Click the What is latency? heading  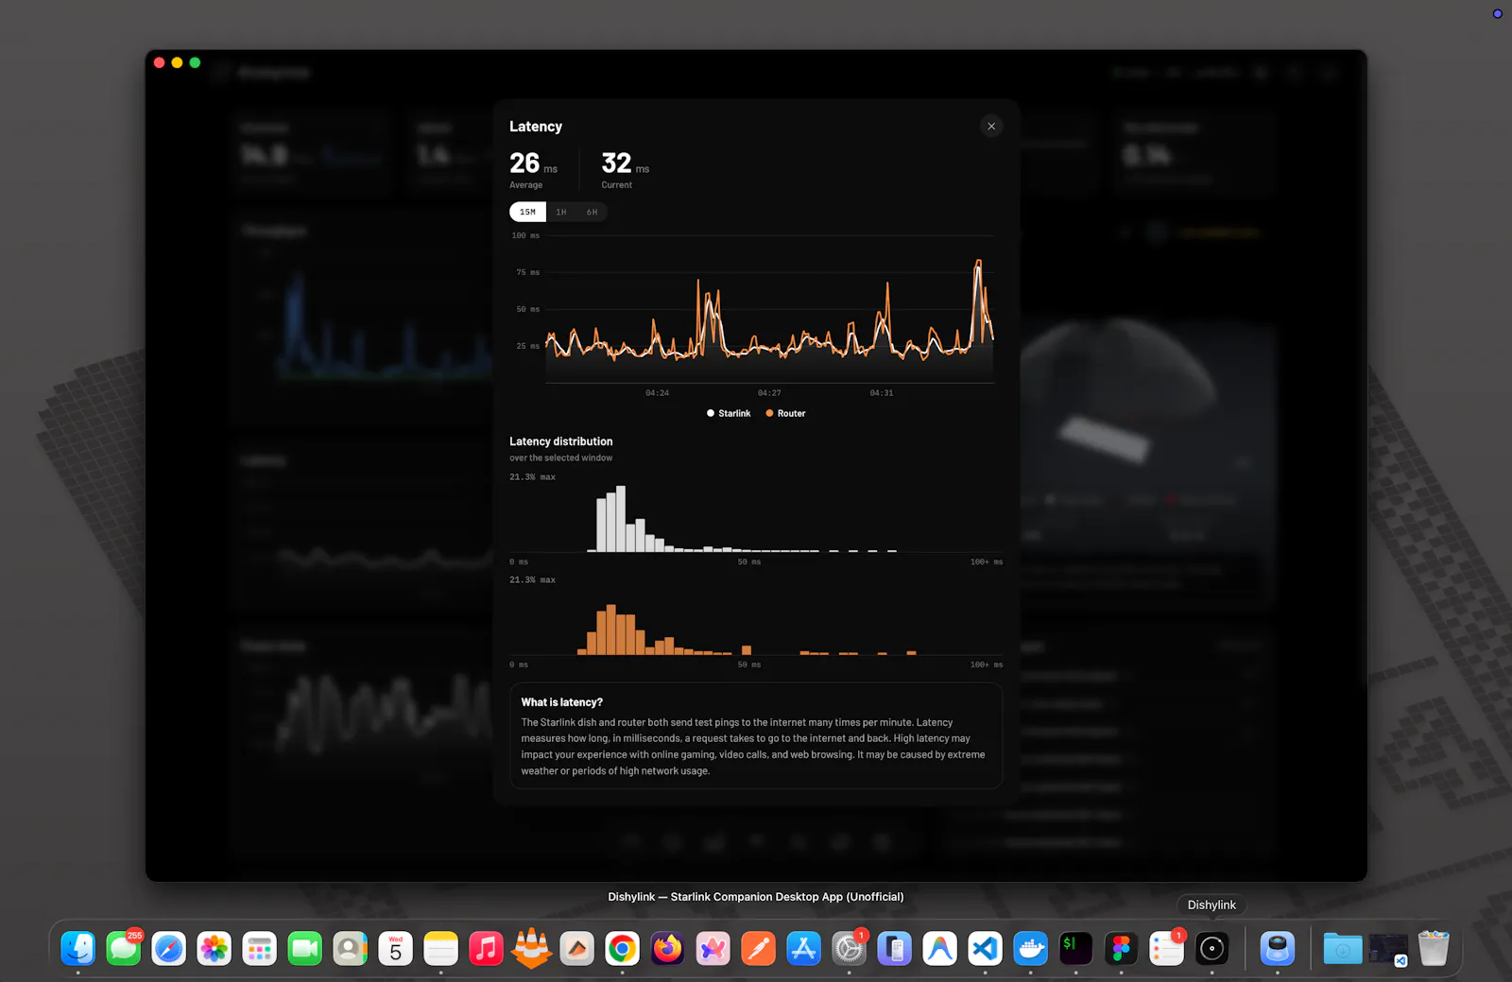[562, 702]
